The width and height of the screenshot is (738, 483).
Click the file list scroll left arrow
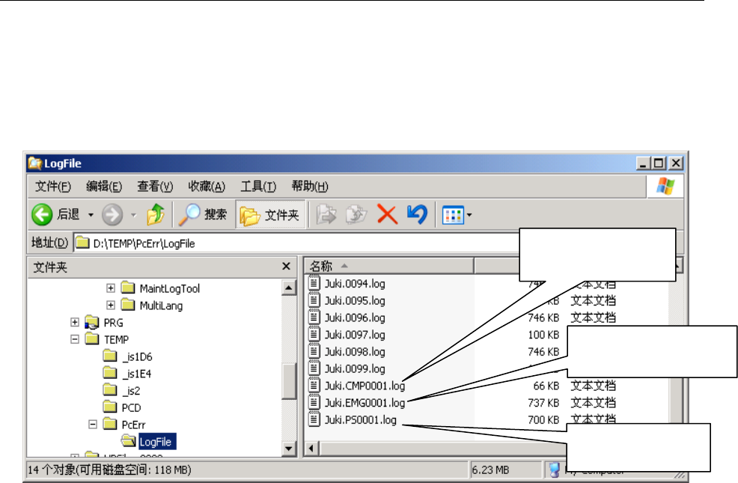point(311,448)
